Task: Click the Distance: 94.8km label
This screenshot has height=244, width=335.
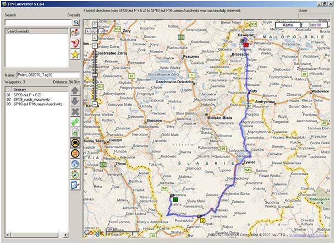Action: [x=67, y=82]
